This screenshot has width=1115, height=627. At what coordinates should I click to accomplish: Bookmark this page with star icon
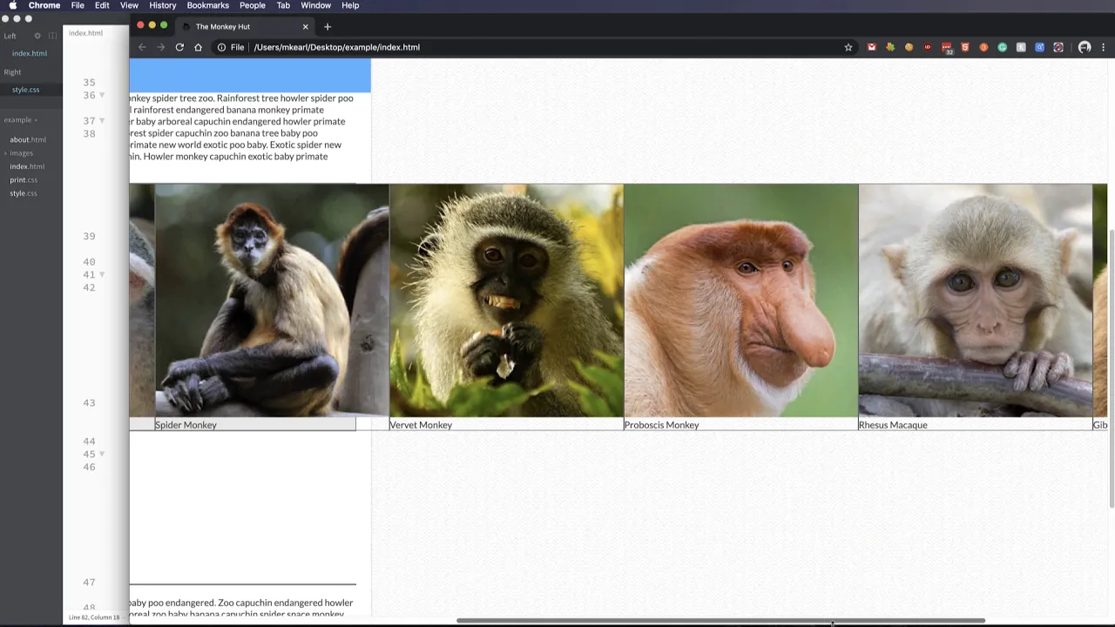848,47
